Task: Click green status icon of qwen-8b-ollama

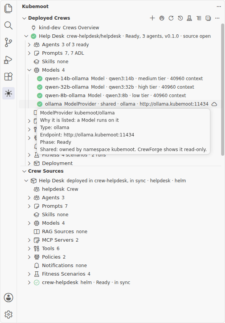Action: coord(40,96)
